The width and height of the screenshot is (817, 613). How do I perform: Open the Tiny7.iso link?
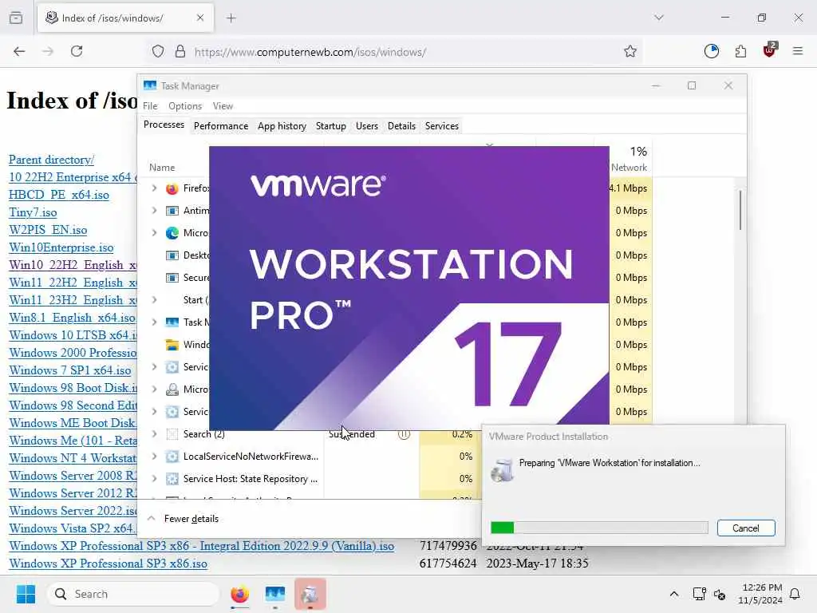tap(33, 212)
